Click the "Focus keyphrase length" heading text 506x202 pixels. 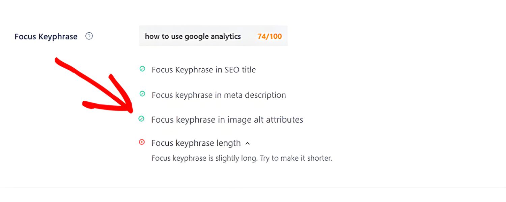tap(196, 143)
